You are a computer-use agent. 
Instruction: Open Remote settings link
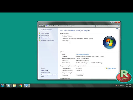click(45, 36)
